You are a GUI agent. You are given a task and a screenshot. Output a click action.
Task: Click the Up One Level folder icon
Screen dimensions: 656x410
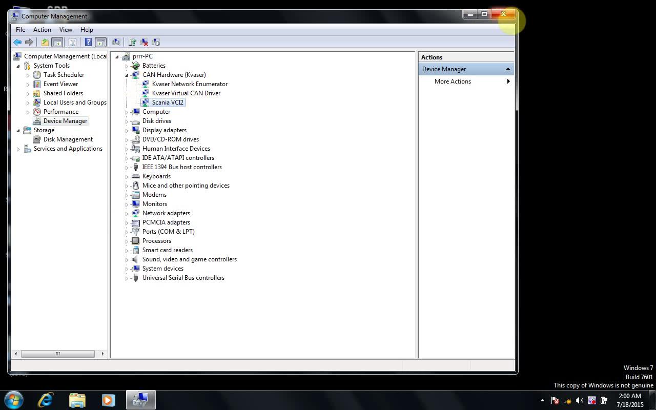(x=45, y=43)
